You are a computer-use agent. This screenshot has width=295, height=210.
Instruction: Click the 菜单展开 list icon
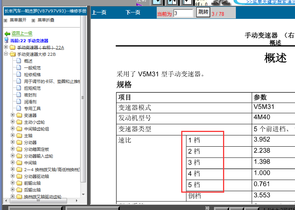pyautogui.click(x=6, y=20)
